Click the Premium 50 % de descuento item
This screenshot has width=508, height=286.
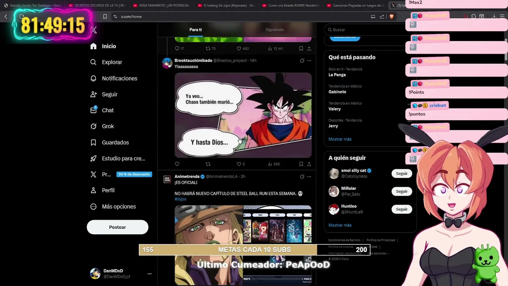121,174
